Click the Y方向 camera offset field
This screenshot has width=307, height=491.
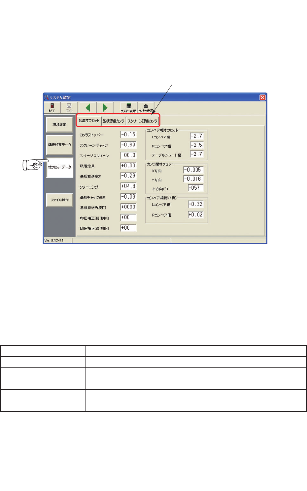coord(193,179)
